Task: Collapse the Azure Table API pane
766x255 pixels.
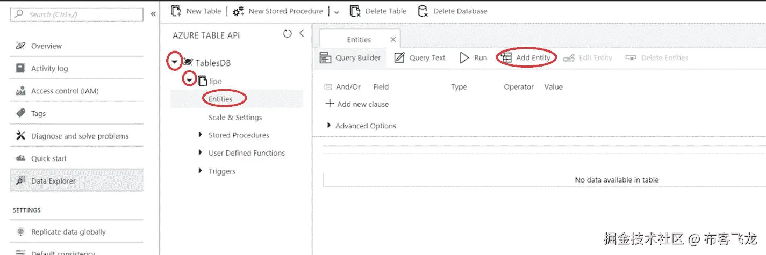Action: pos(302,33)
